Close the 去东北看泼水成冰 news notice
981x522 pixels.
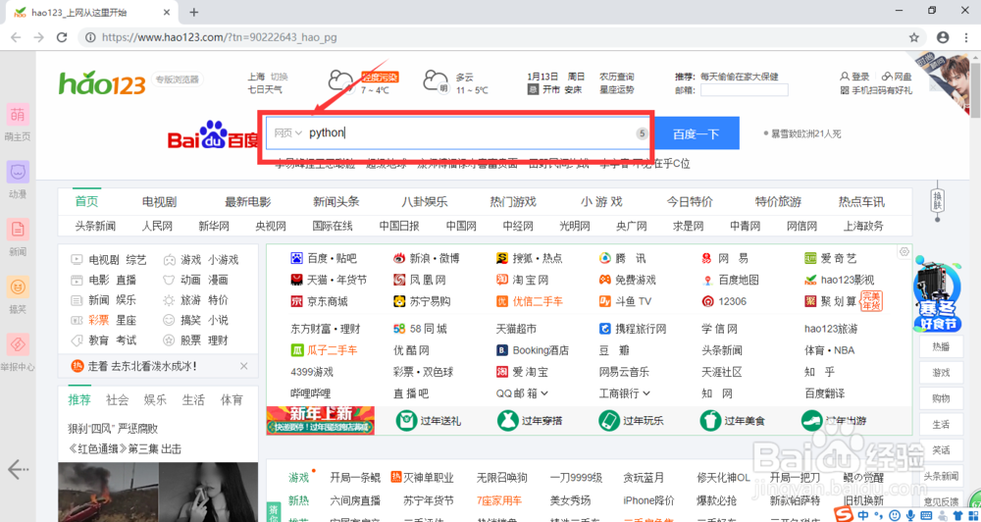pos(244,366)
